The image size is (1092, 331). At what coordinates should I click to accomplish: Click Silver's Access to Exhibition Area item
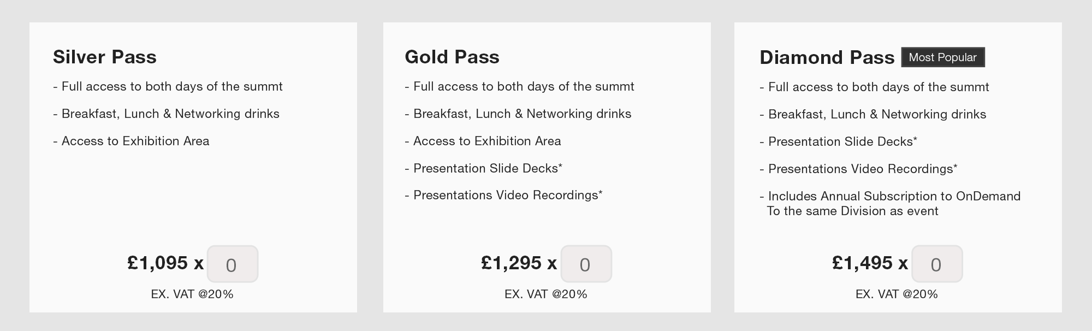(131, 141)
